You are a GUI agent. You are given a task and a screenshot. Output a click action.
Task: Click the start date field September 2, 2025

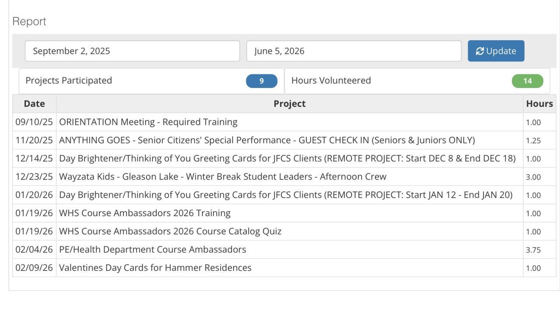tap(132, 51)
